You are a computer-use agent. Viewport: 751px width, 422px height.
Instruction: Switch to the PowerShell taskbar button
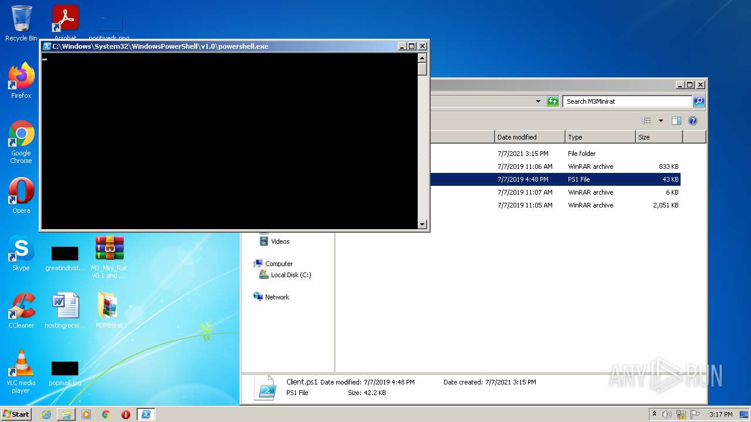[146, 414]
